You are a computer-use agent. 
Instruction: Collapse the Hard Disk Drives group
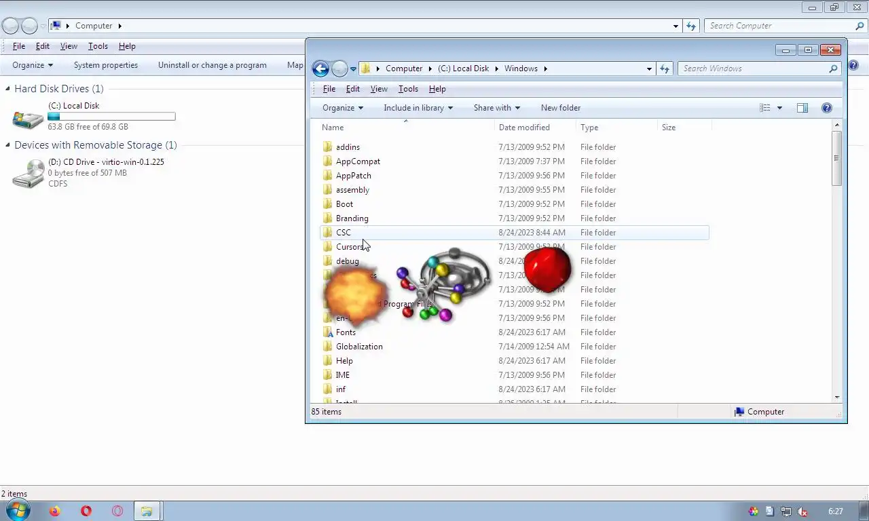tap(8, 89)
